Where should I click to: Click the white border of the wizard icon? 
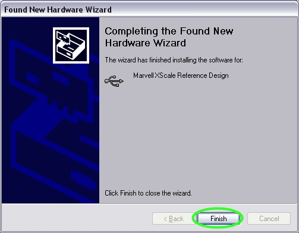54,45
